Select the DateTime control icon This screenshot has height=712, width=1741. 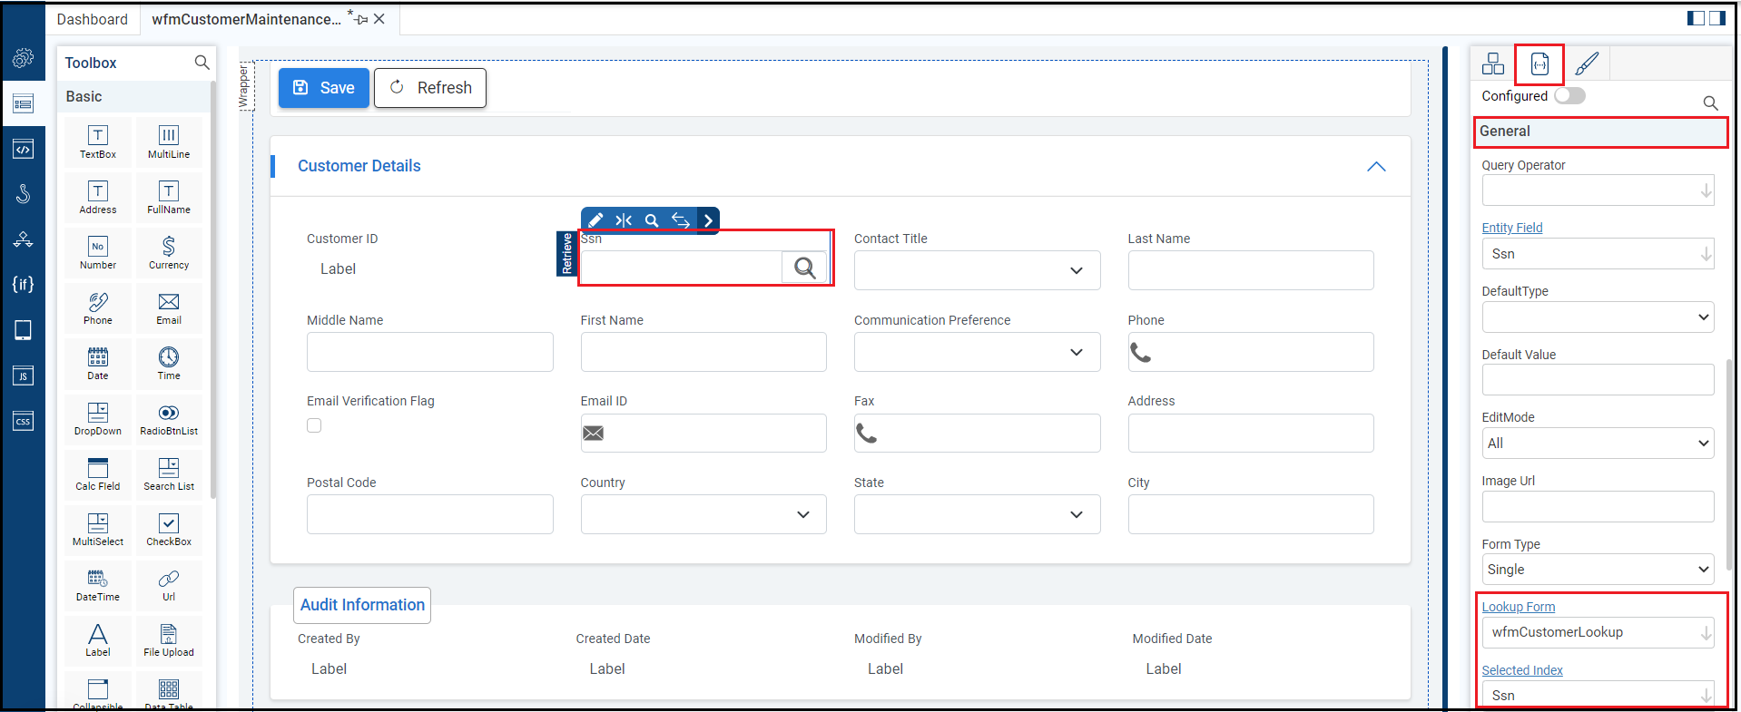pyautogui.click(x=98, y=583)
